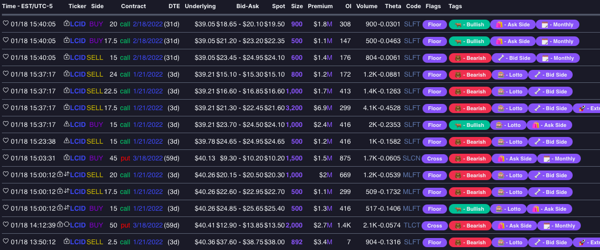Click Bearish tag in 15:40:05 SELL 15 row
The height and width of the screenshot is (250, 600).
pos(470,58)
